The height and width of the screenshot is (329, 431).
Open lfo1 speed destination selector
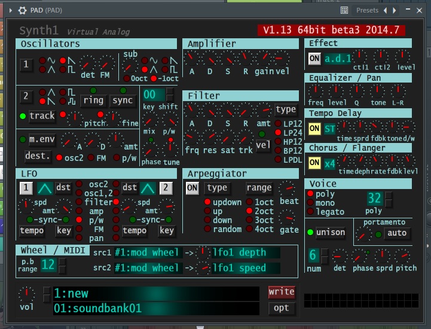246,268
